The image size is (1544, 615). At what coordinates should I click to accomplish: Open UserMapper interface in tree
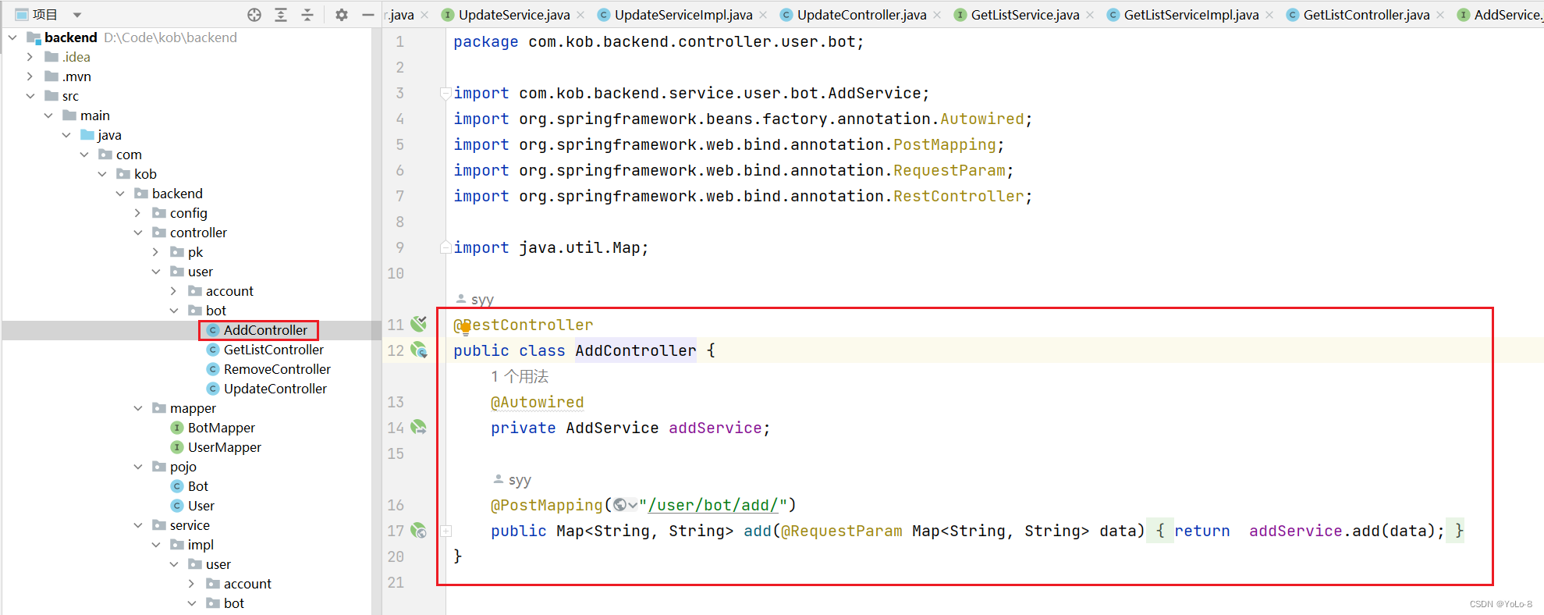point(224,447)
